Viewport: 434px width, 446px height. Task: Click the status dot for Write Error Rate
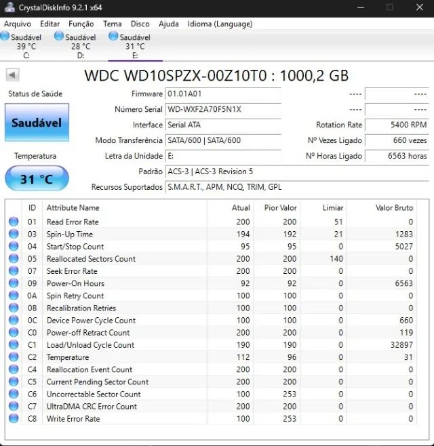click(14, 418)
